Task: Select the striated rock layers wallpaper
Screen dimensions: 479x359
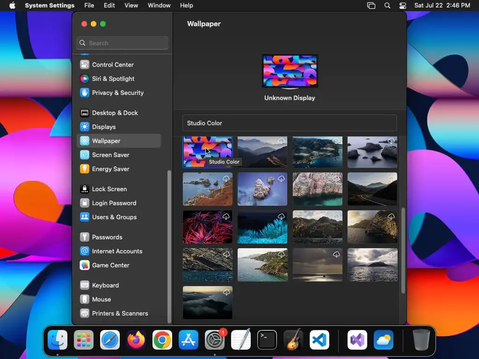Action: coord(207,265)
